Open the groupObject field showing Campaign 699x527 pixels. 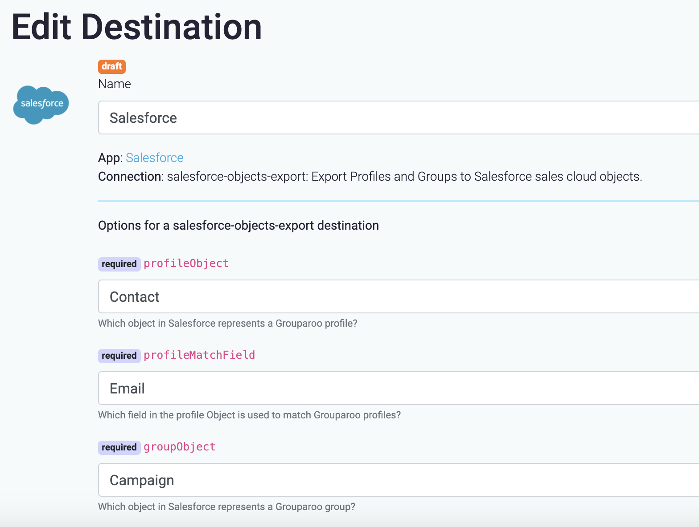tap(399, 480)
